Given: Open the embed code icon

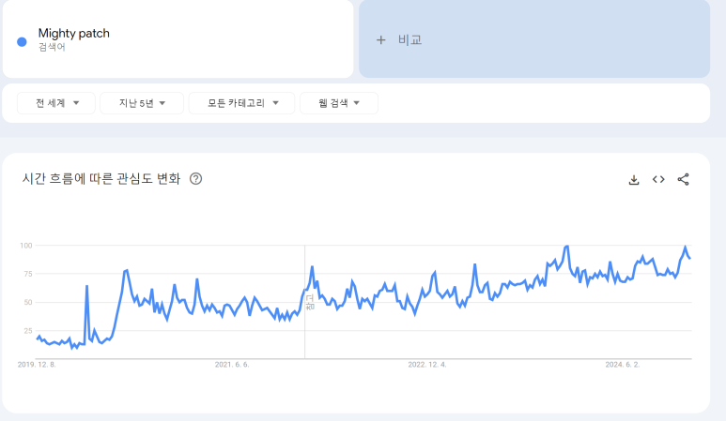Looking at the screenshot, I should coord(658,179).
